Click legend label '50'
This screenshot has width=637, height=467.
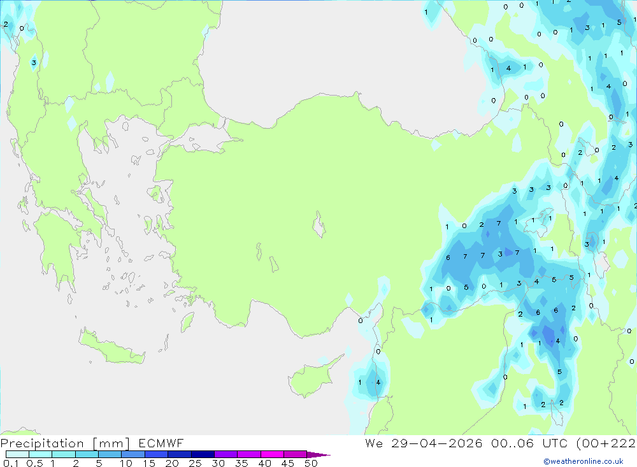click(311, 463)
